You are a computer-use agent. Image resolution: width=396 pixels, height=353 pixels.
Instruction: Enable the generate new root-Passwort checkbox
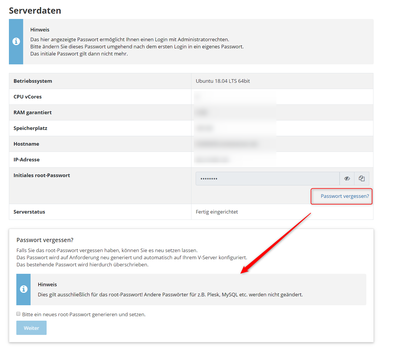coord(18,314)
